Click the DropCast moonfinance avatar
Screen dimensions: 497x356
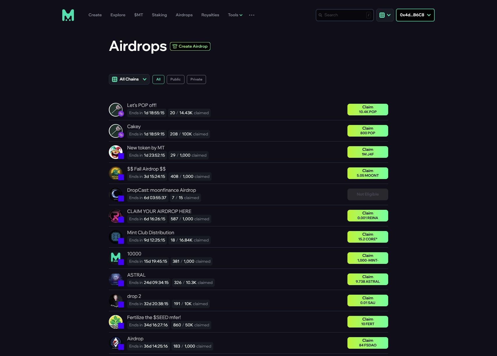pos(116,194)
